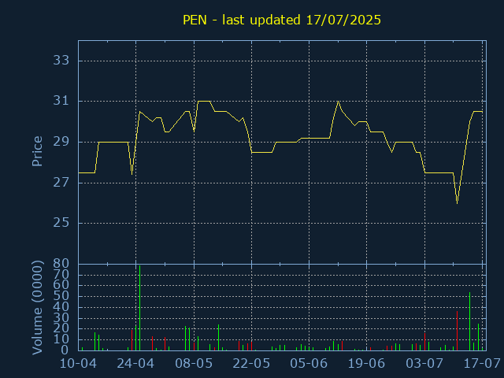
Task: Click the 31 price axis label
Action: 61,101
